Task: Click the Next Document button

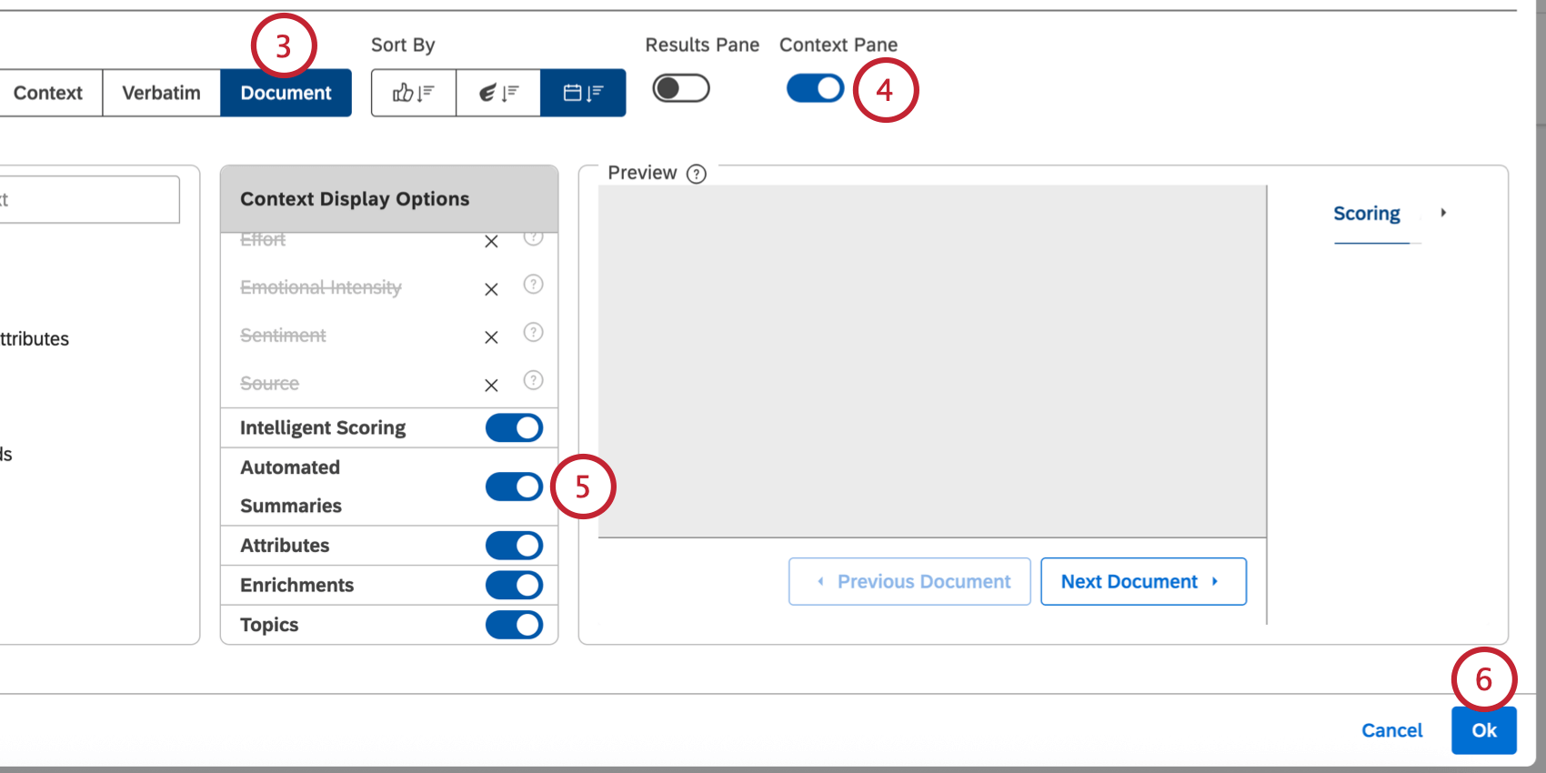Action: tap(1143, 581)
